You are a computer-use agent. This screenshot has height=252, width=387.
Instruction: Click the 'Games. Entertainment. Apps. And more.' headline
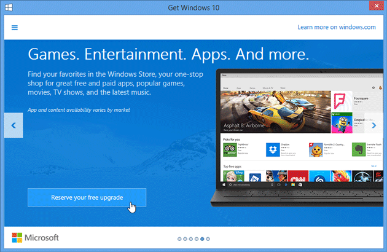pos(168,54)
